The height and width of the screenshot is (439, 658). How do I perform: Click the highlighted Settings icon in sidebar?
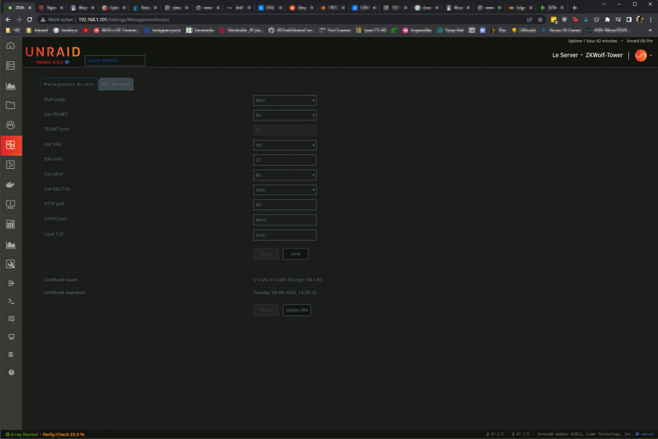point(11,145)
